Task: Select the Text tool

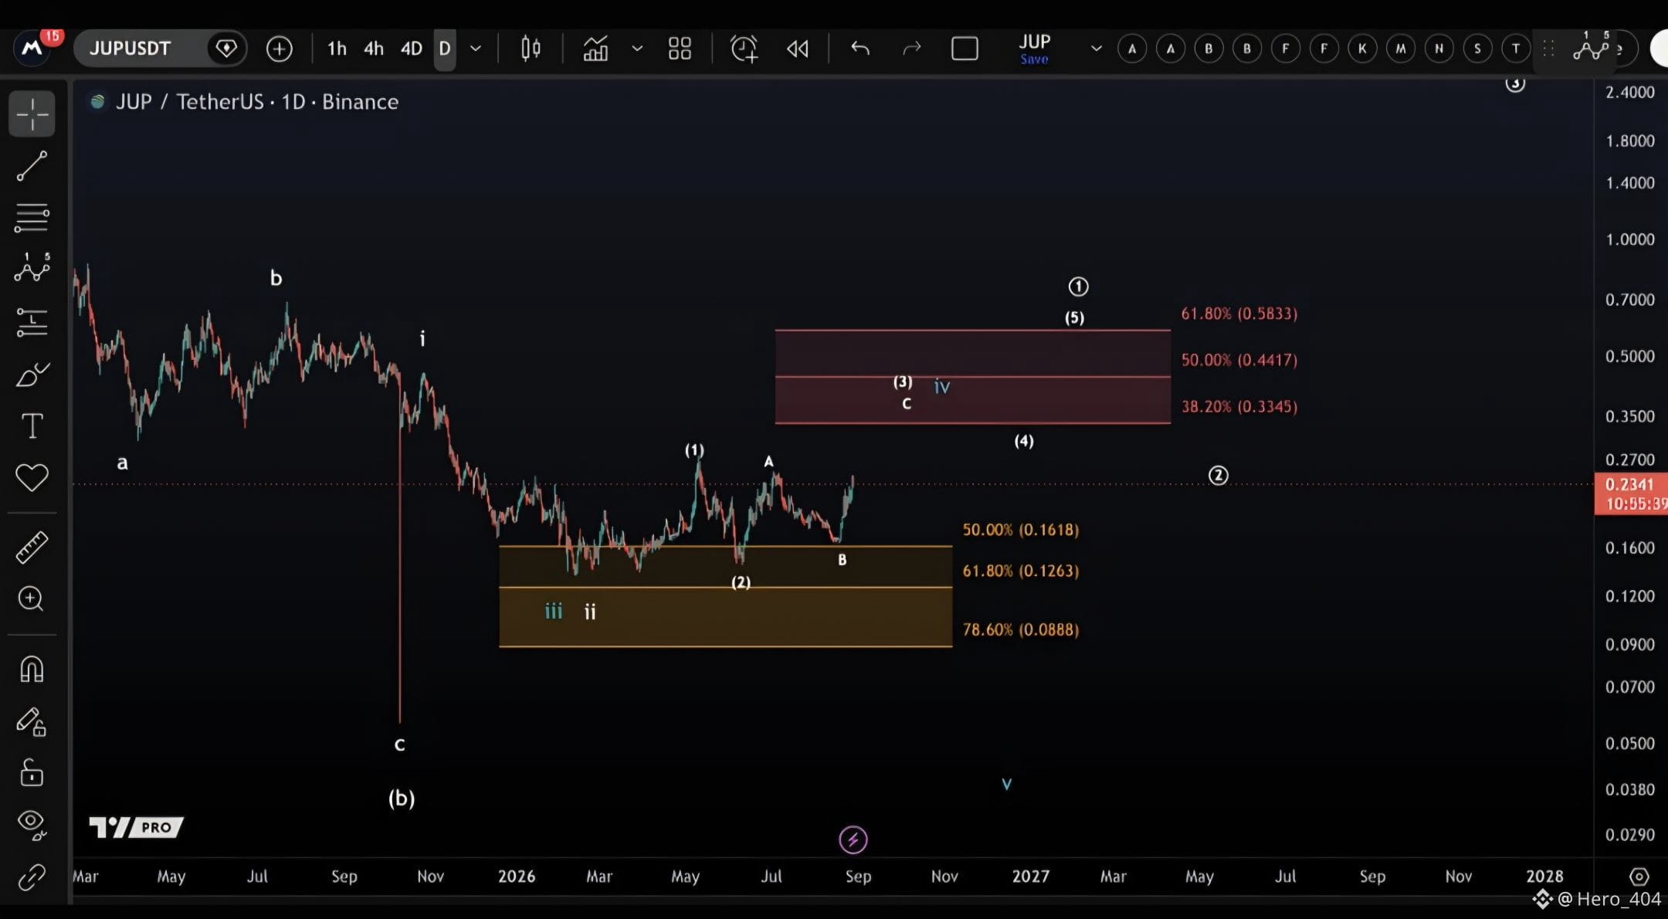Action: (32, 426)
